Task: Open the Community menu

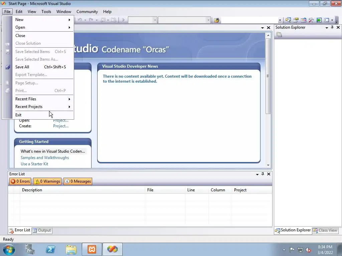Action: (87, 12)
